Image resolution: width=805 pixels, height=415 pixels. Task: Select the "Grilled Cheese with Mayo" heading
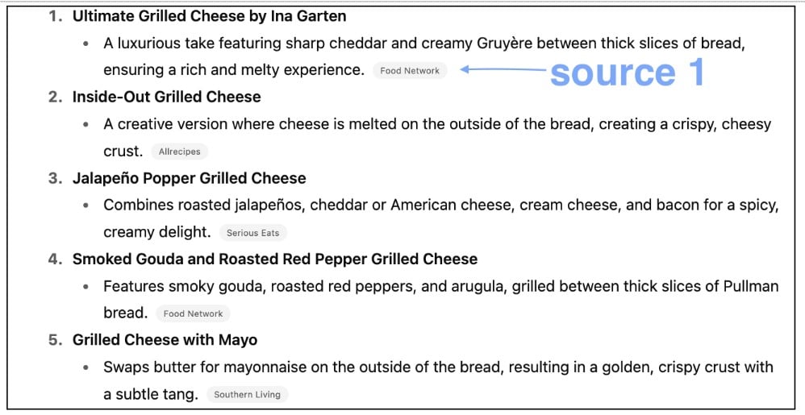coord(165,340)
